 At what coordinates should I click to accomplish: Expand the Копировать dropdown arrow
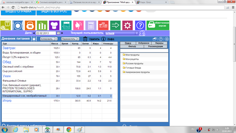[x=56, y=39]
